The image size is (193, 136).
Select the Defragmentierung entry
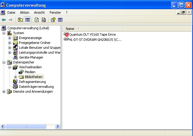point(32,82)
